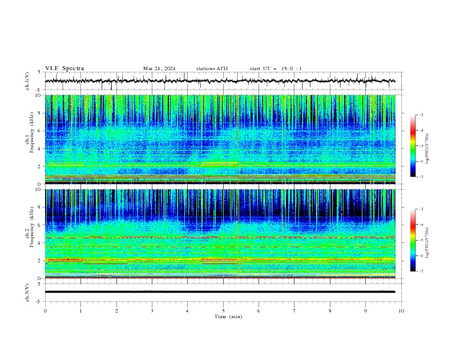Click time-axis tick label "10"
This screenshot has width=452, height=349.
click(401, 311)
